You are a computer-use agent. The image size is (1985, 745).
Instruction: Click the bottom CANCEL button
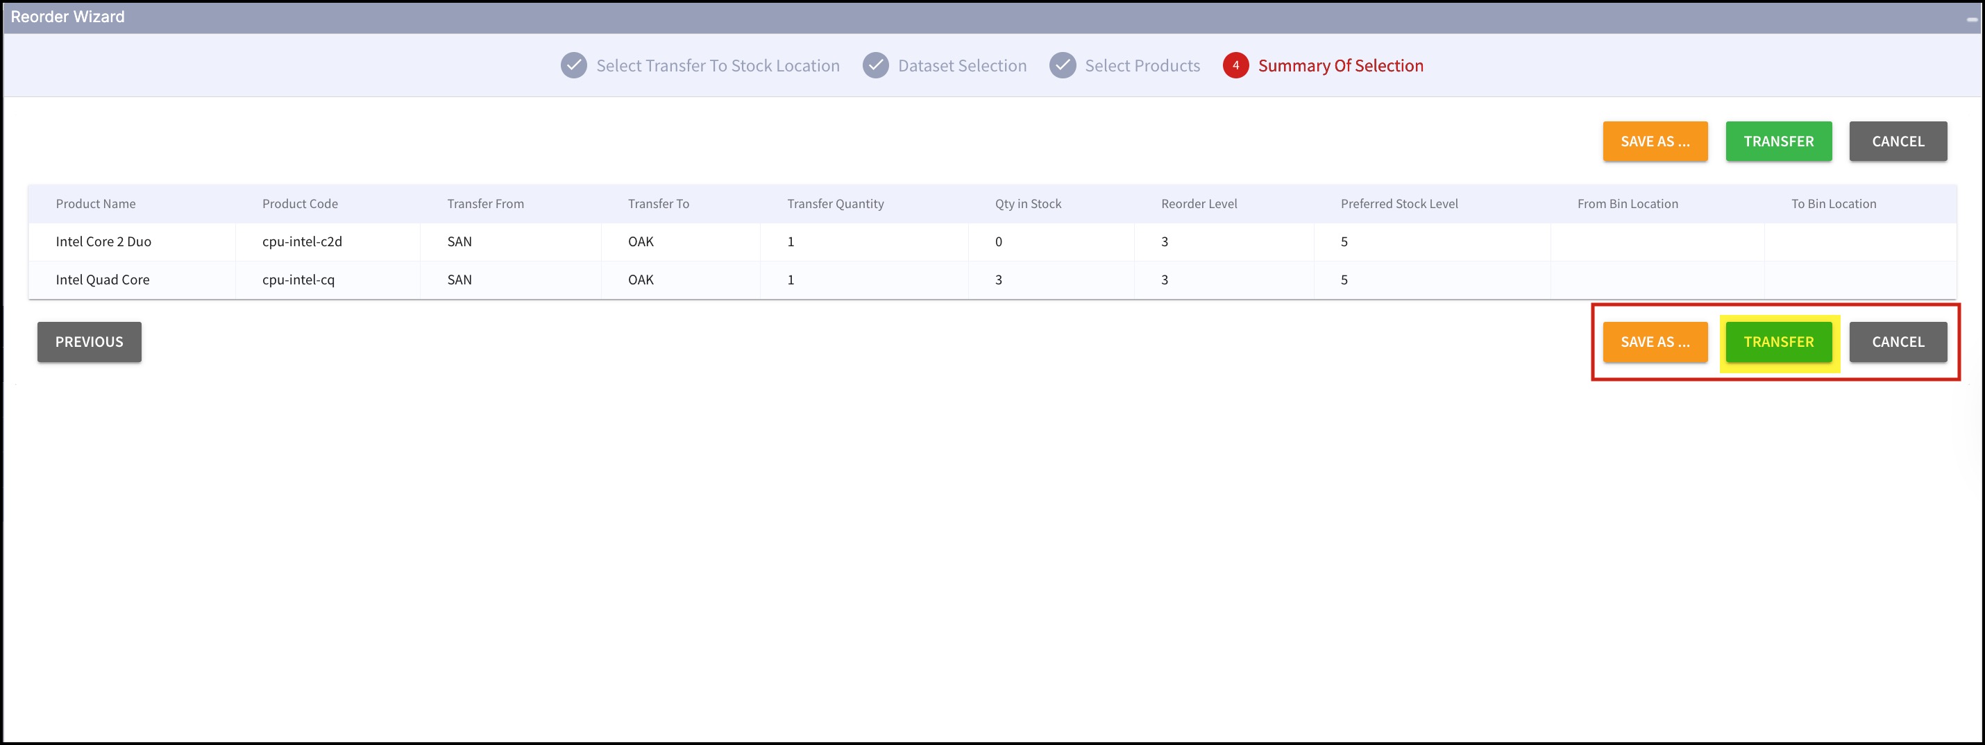(1898, 341)
